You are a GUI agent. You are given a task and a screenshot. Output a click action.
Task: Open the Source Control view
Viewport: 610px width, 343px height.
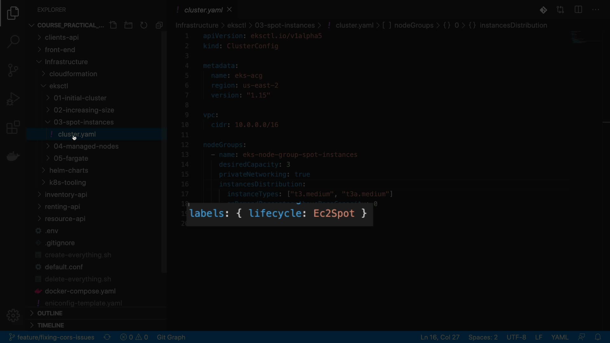[13, 70]
